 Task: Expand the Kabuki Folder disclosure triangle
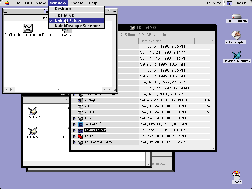pos(74,130)
